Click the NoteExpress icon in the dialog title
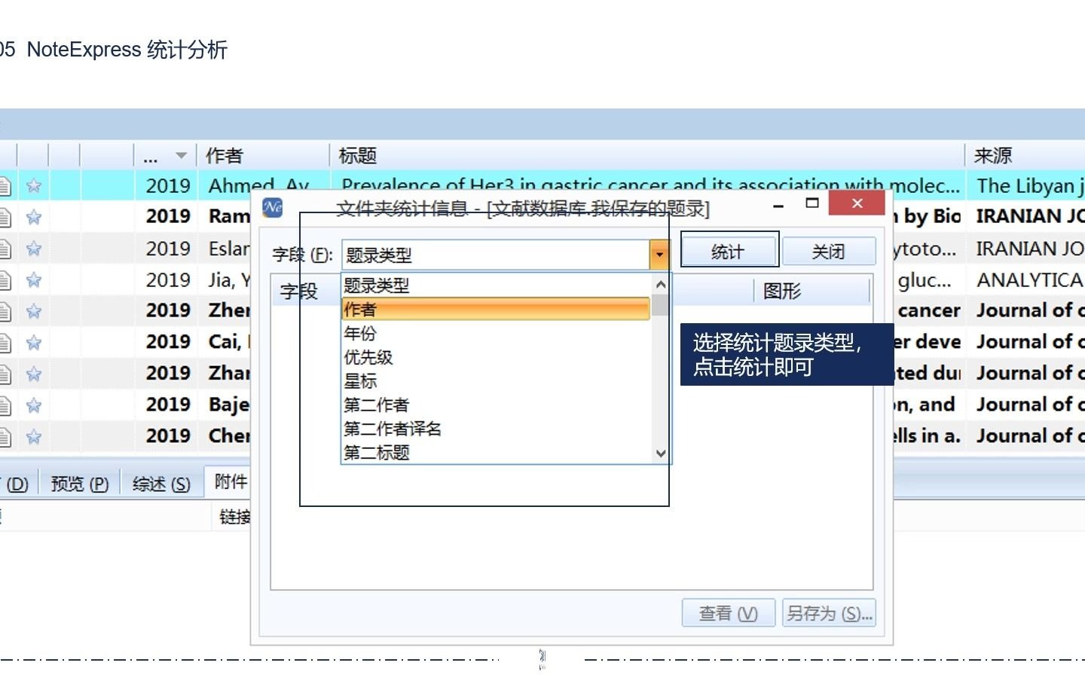This screenshot has width=1085, height=678. click(273, 207)
